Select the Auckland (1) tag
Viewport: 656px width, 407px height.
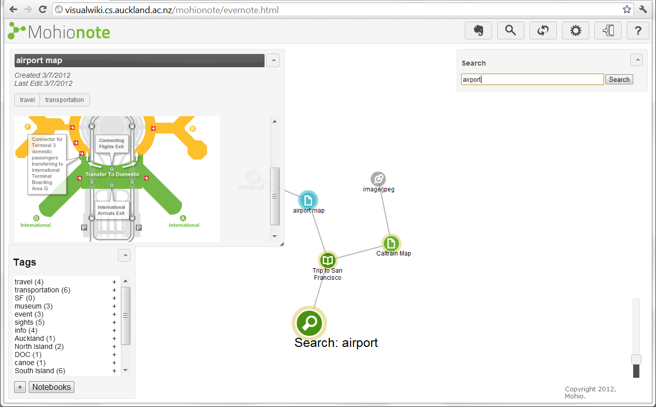35,338
